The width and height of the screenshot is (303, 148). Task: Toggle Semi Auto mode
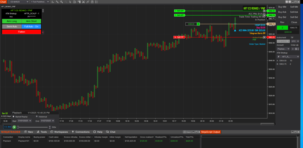pos(12,26)
